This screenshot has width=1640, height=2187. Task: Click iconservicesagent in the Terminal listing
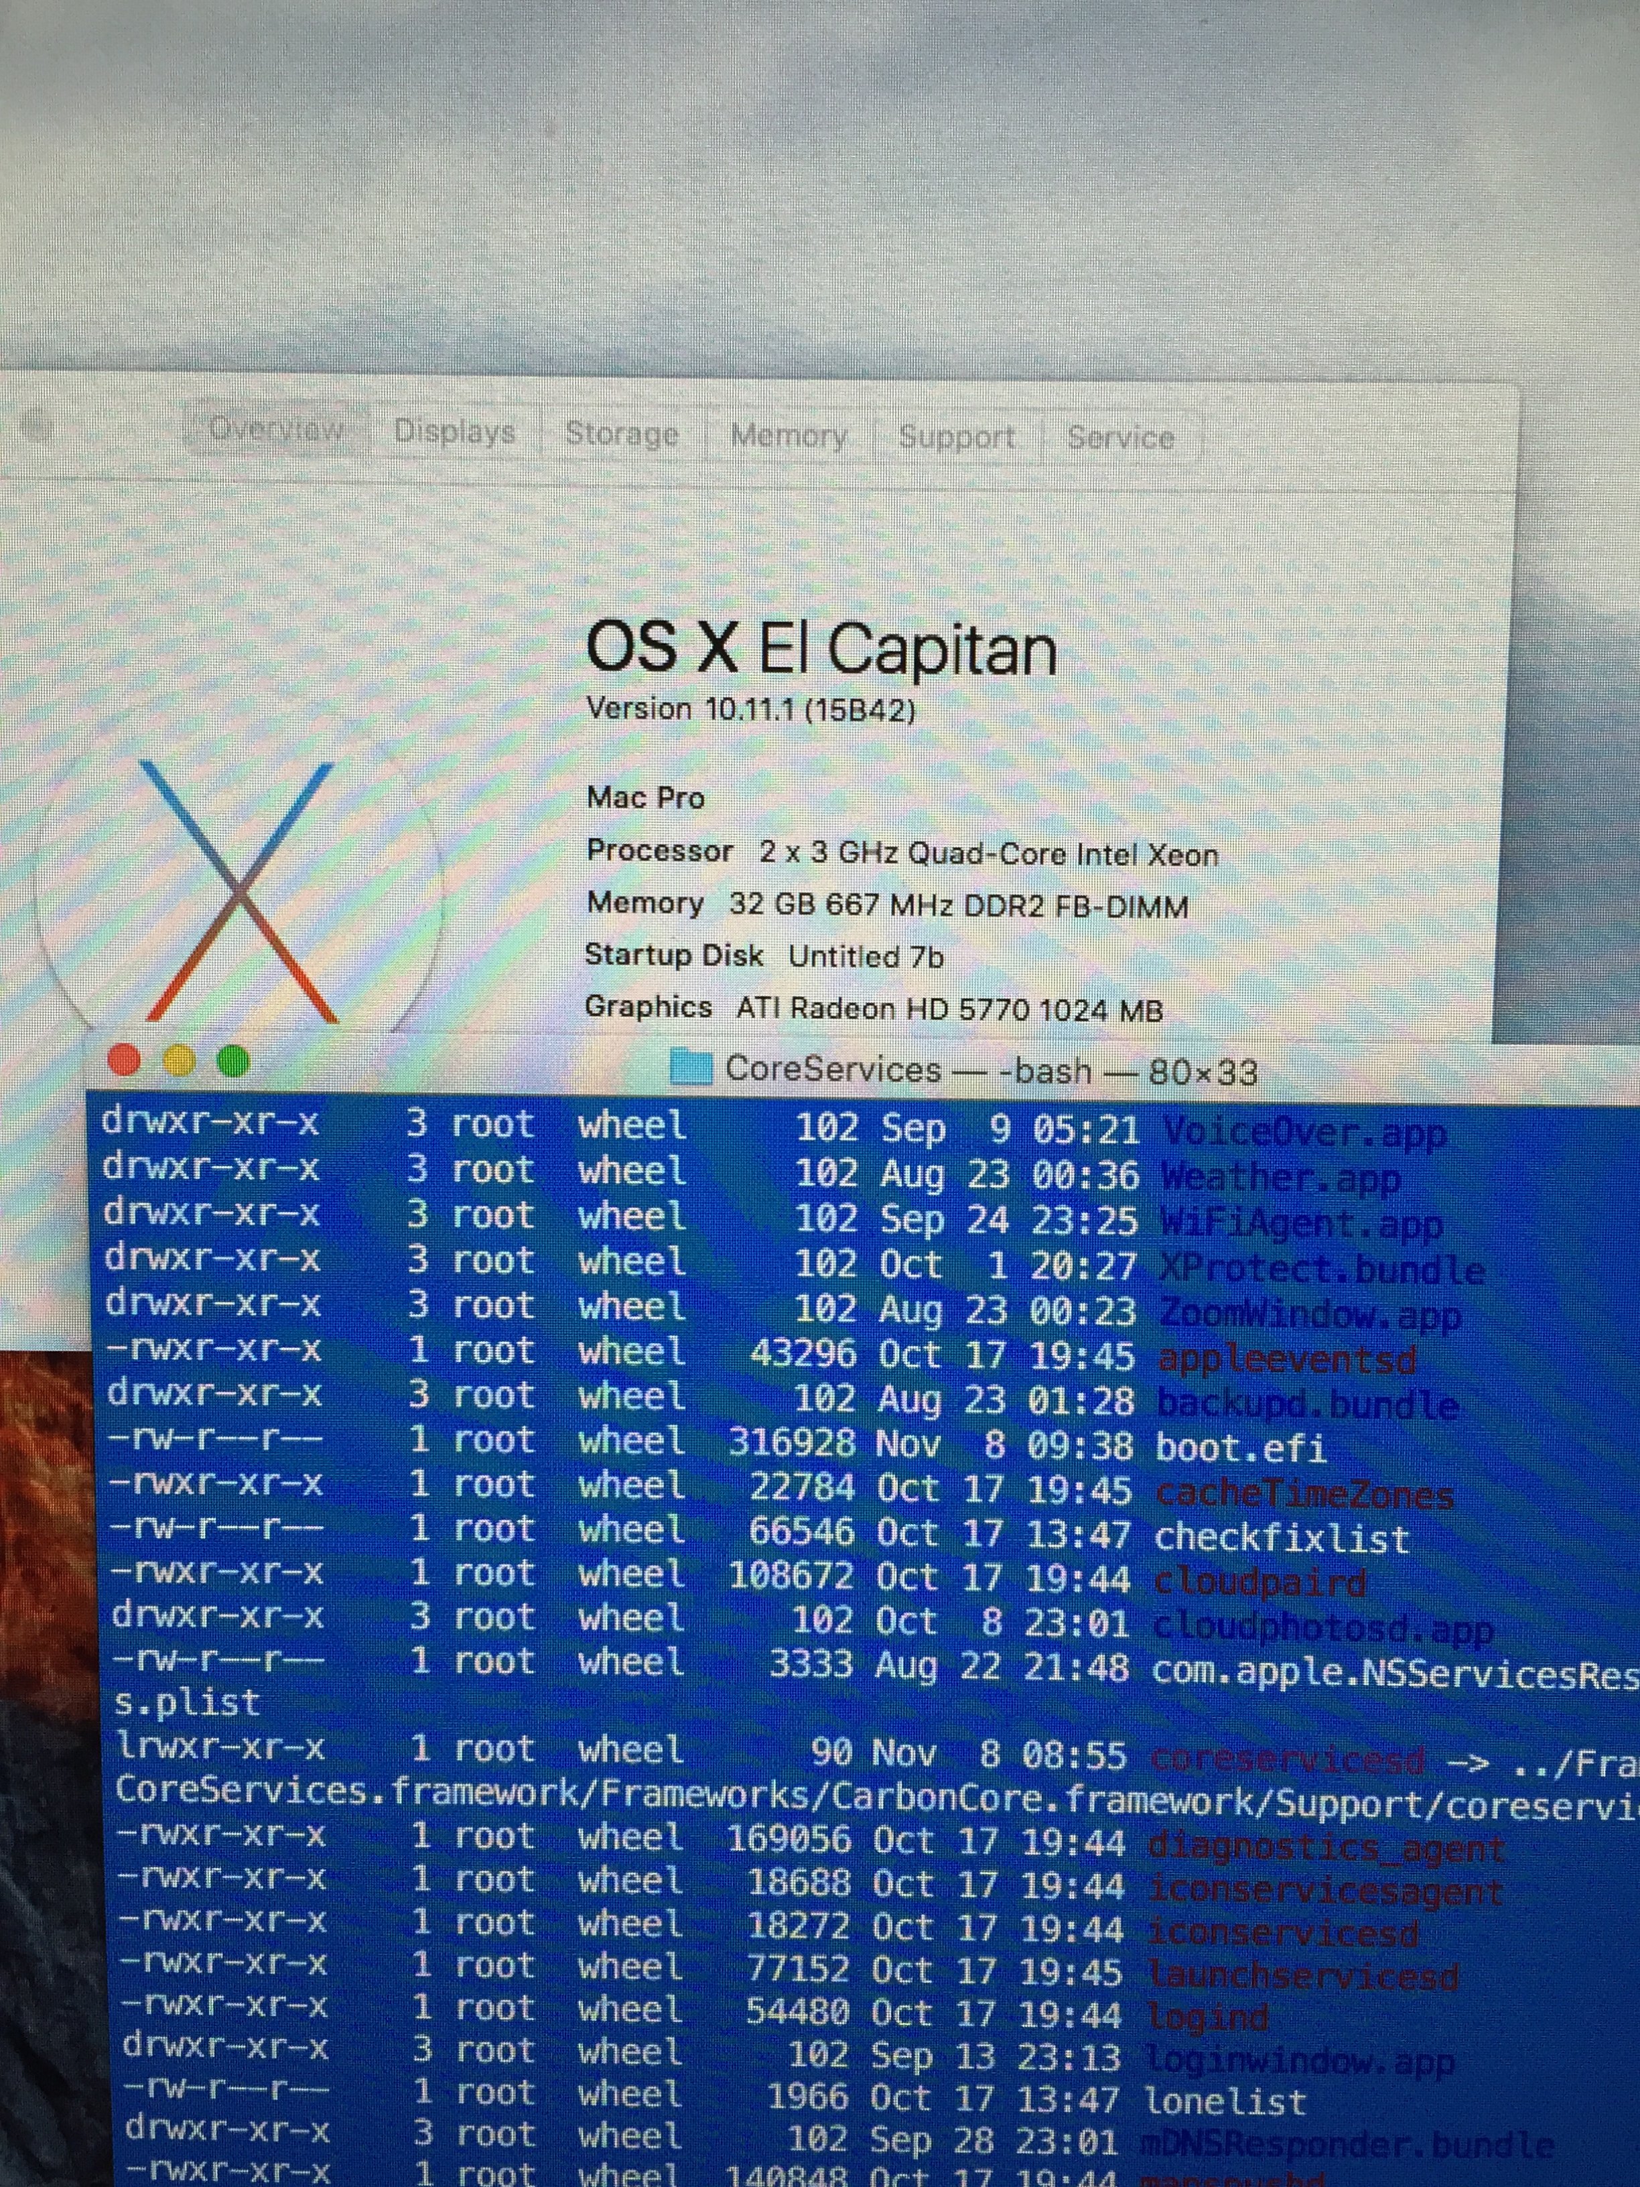(x=1326, y=1891)
